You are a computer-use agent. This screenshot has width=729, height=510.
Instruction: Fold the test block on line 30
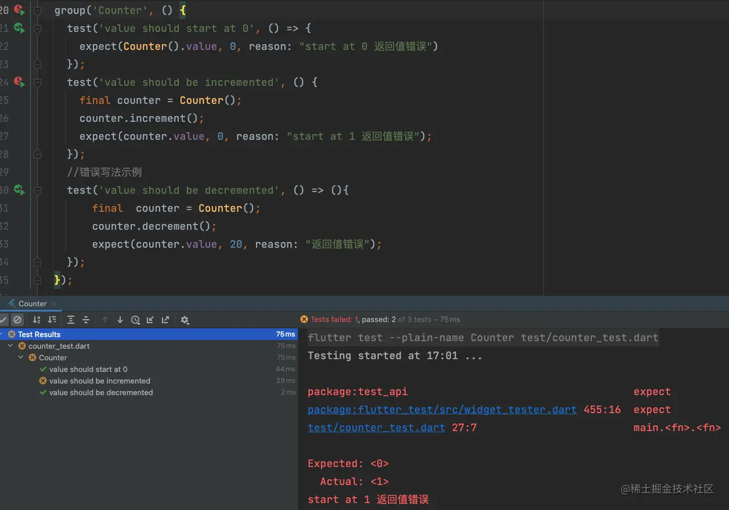[37, 190]
